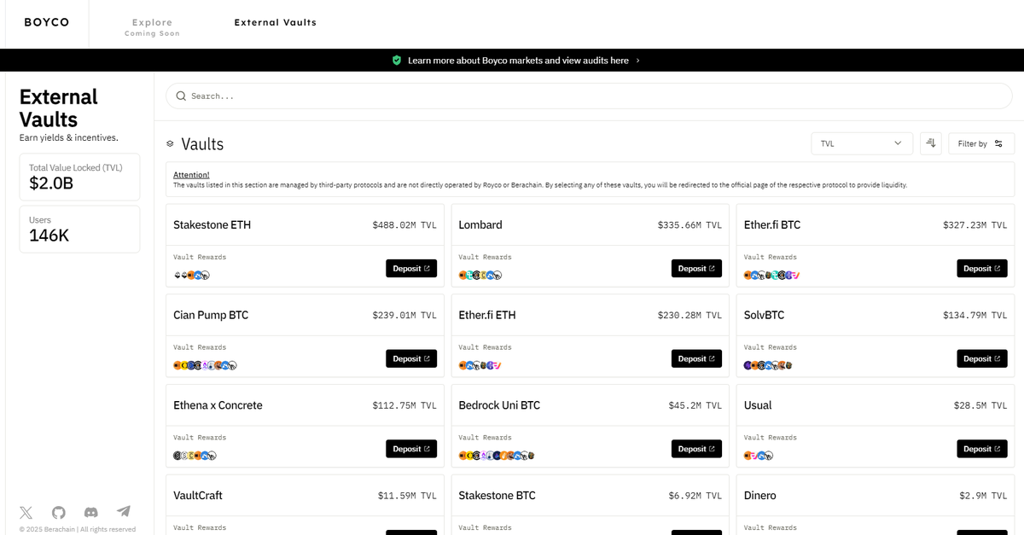The height and width of the screenshot is (535, 1024).
Task: Click the Cian Pump BTC vault title
Action: point(211,315)
